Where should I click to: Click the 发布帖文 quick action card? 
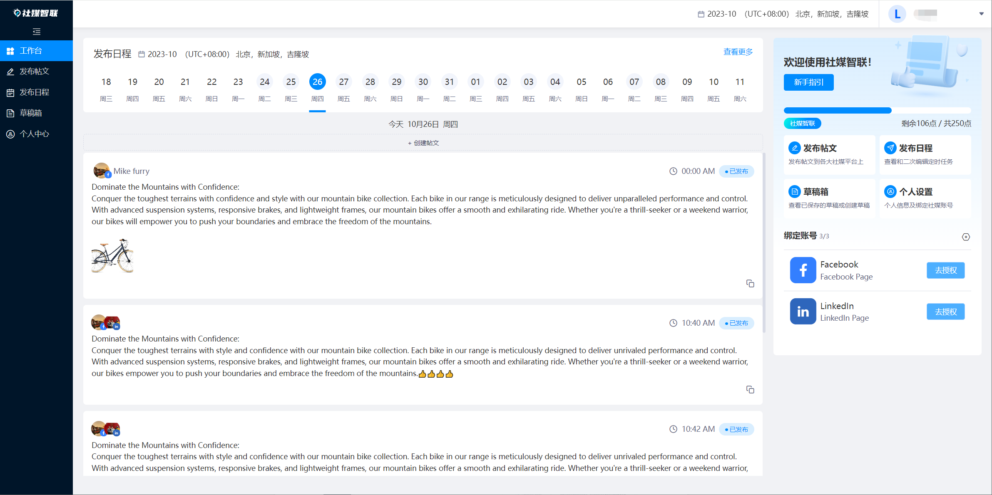coord(829,154)
